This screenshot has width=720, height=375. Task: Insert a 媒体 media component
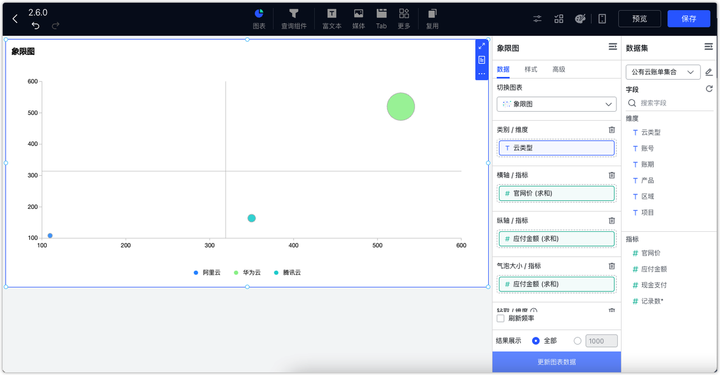[x=358, y=18]
